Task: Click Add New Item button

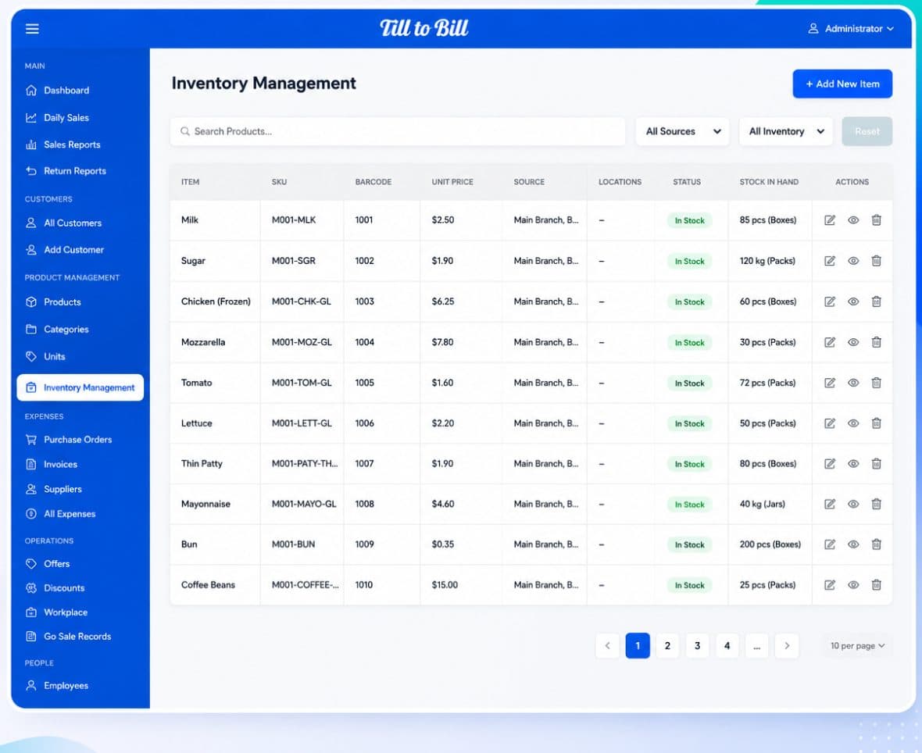Action: tap(842, 84)
